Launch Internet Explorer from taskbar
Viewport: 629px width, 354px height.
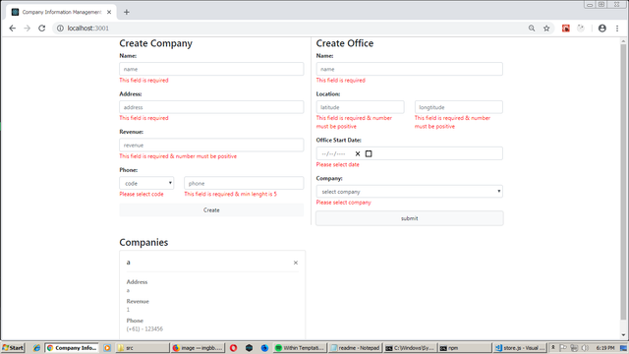(36, 348)
